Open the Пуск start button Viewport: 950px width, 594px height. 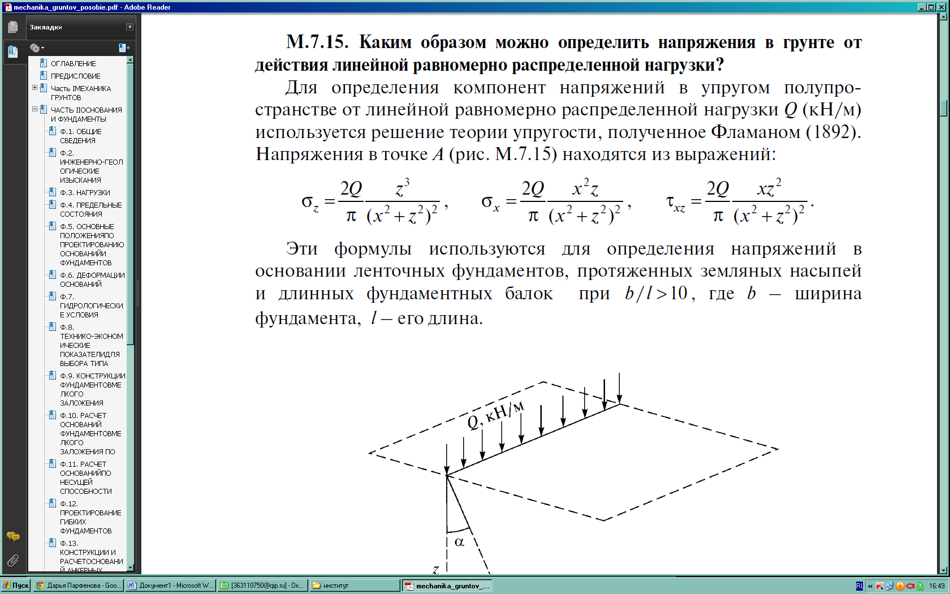(x=16, y=586)
